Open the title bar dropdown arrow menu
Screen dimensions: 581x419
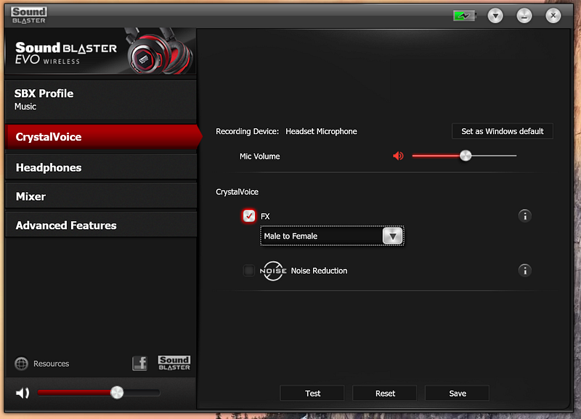tap(495, 16)
